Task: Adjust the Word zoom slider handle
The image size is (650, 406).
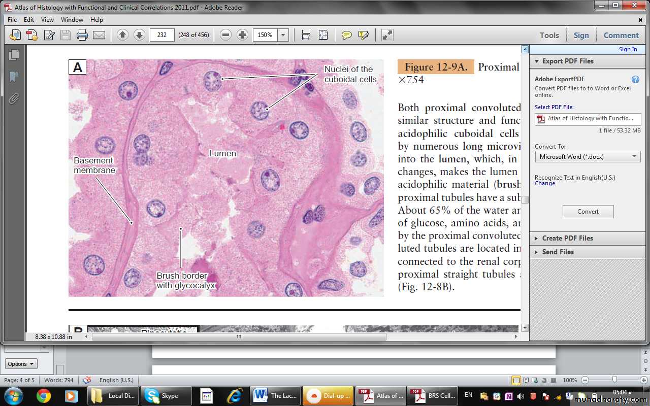Action: pyautogui.click(x=614, y=380)
